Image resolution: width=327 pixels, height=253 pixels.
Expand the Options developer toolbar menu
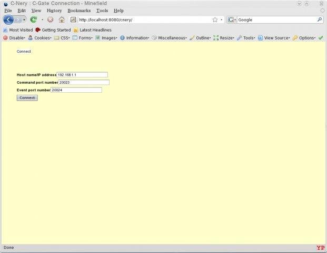304,38
